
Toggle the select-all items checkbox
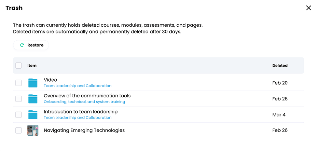coord(18,66)
